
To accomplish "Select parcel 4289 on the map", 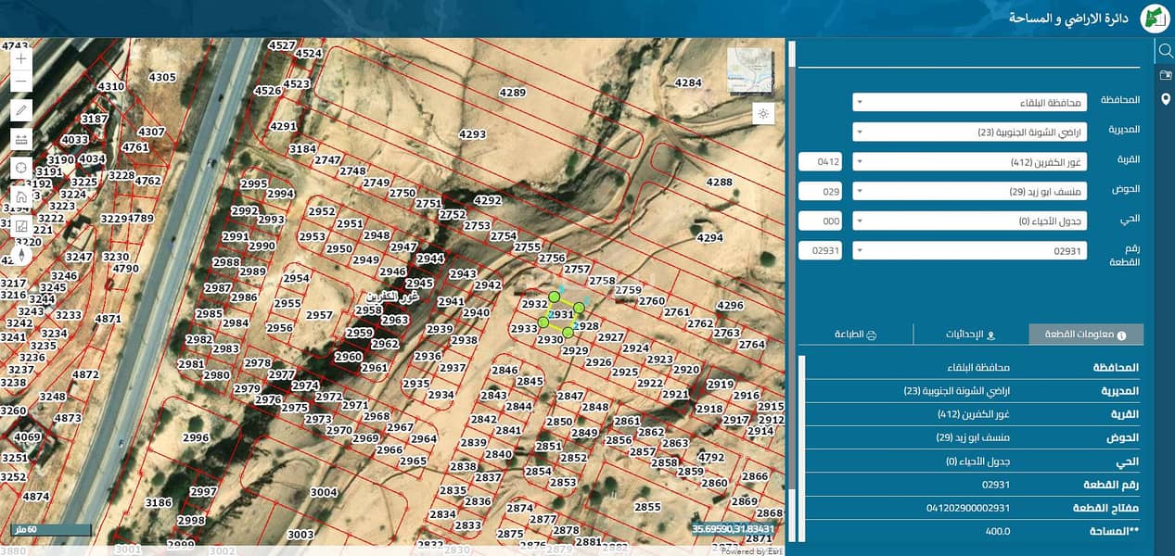I will click(512, 92).
